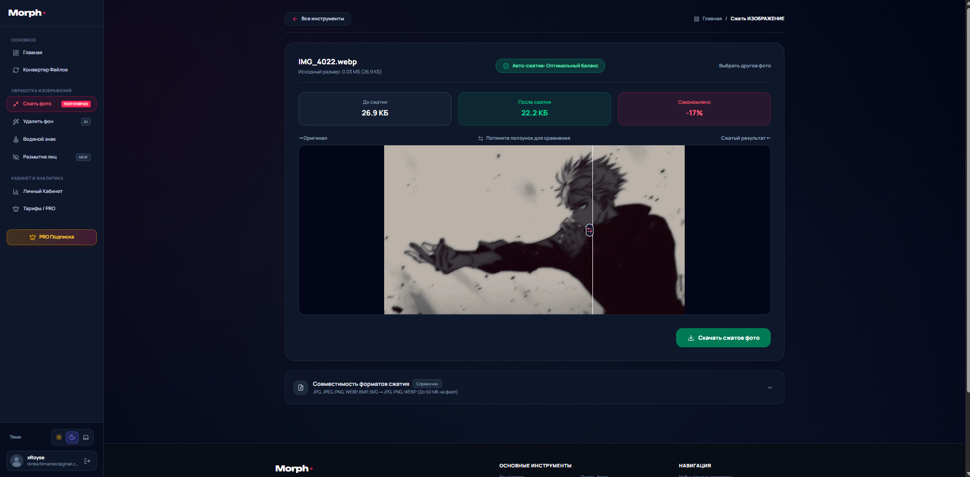970x477 pixels.
Task: Go back via Все инструменты button
Action: point(318,19)
